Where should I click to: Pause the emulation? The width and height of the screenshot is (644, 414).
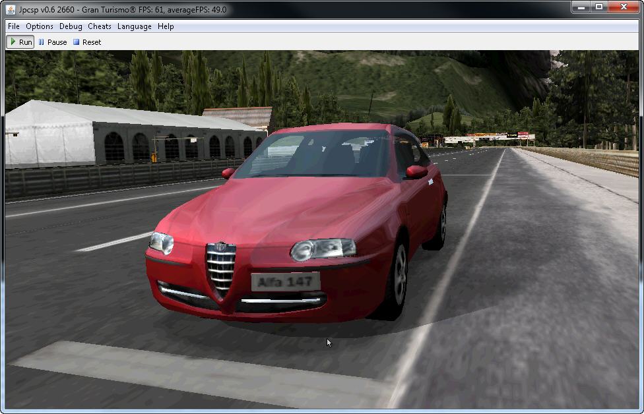[x=52, y=42]
